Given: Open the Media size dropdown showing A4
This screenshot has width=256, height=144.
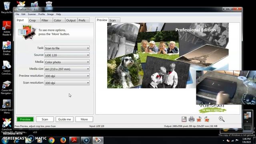Looking at the screenshot, I should click(x=67, y=69).
